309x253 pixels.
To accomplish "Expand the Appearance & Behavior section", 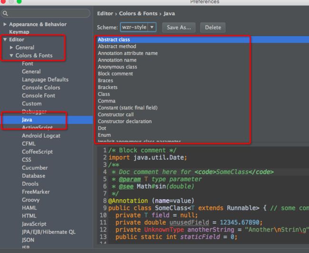I will (5, 24).
